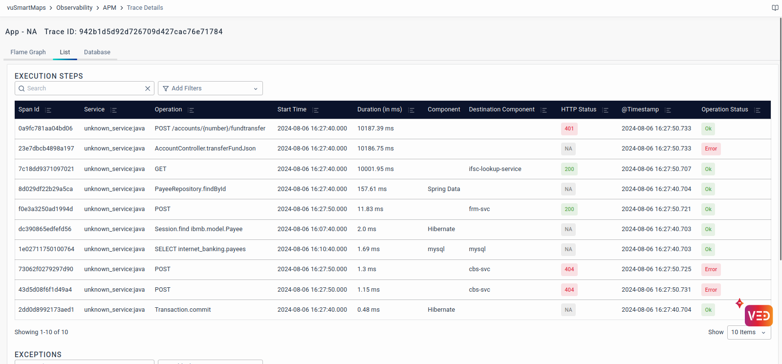This screenshot has height=364, width=782.
Task: Clear the search box with X
Action: [x=148, y=88]
